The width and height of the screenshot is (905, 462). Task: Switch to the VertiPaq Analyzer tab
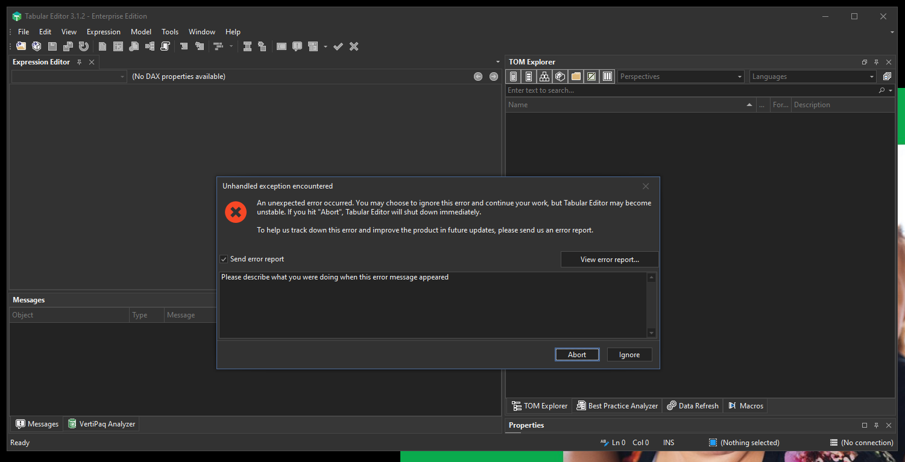(x=102, y=424)
